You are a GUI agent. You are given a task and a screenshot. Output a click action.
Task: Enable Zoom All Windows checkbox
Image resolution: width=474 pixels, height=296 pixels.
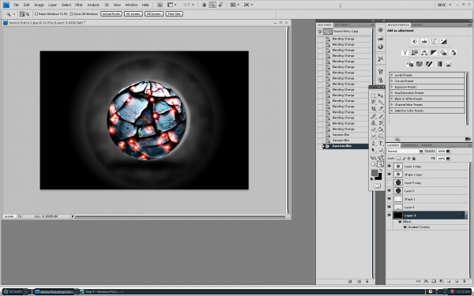[71, 14]
